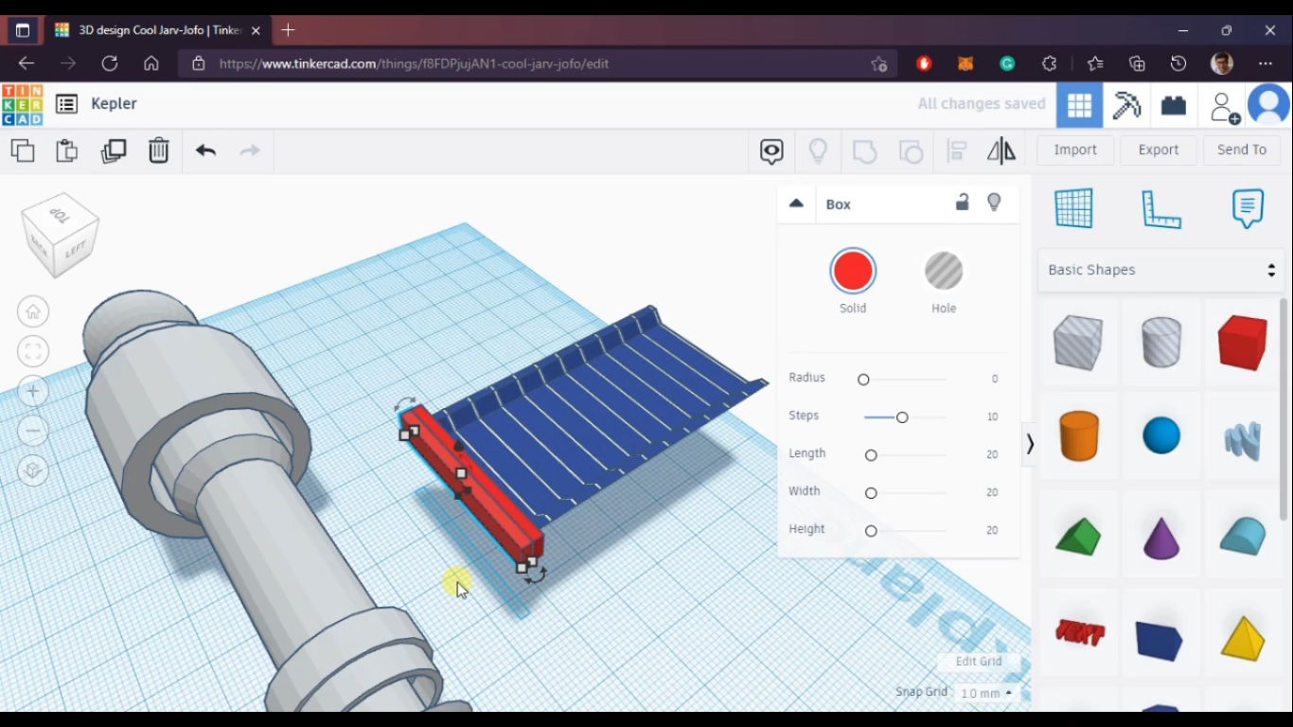Click the view cube TOP face
This screenshot has height=727, width=1293.
pos(61,215)
